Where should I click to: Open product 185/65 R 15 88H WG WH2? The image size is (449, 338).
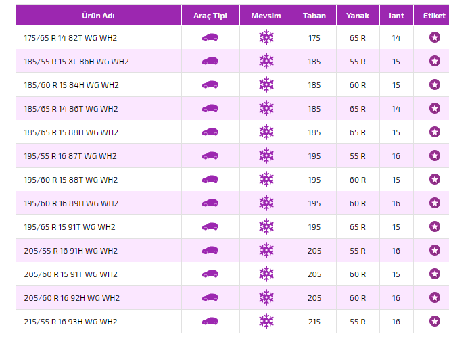tap(70, 132)
